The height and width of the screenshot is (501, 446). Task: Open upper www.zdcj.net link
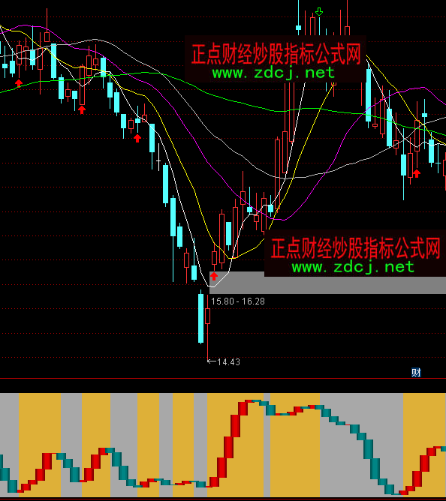pyautogui.click(x=273, y=73)
